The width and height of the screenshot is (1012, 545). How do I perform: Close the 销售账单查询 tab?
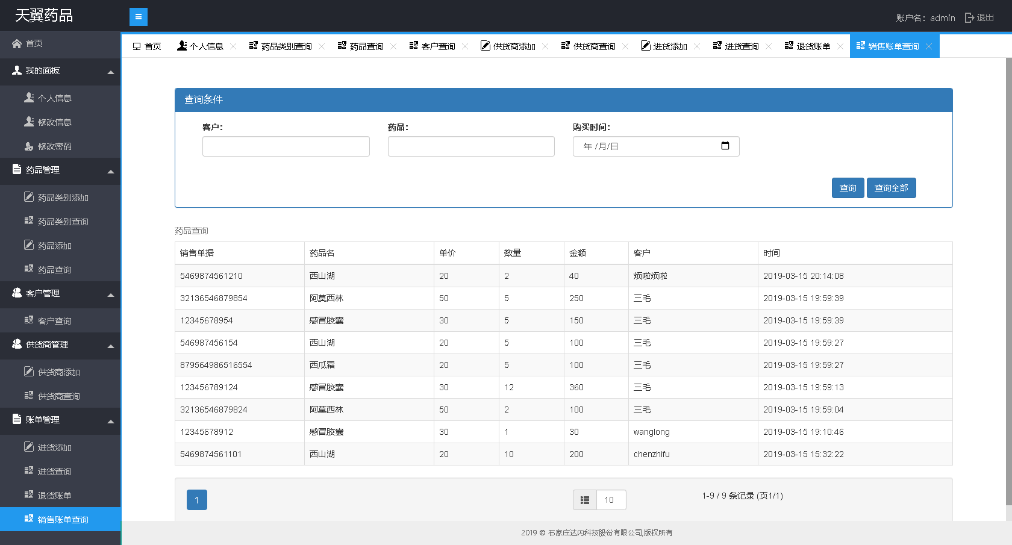pyautogui.click(x=929, y=46)
